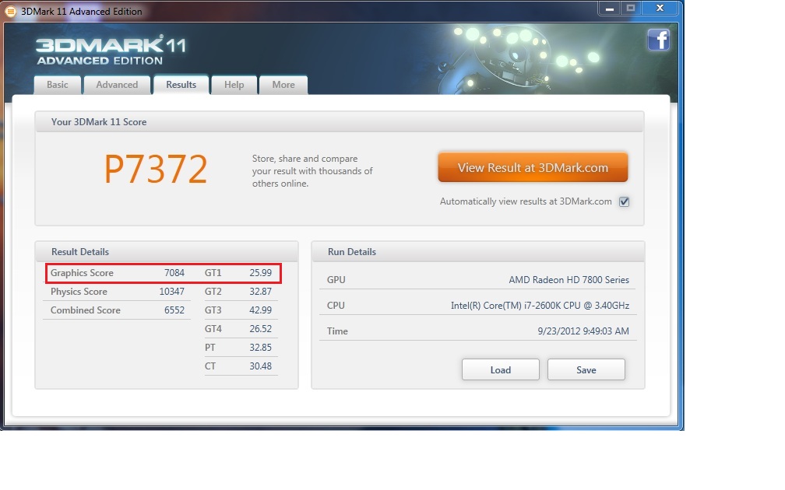Switch to the Basic tab
This screenshot has height=490, width=785.
[x=57, y=85]
